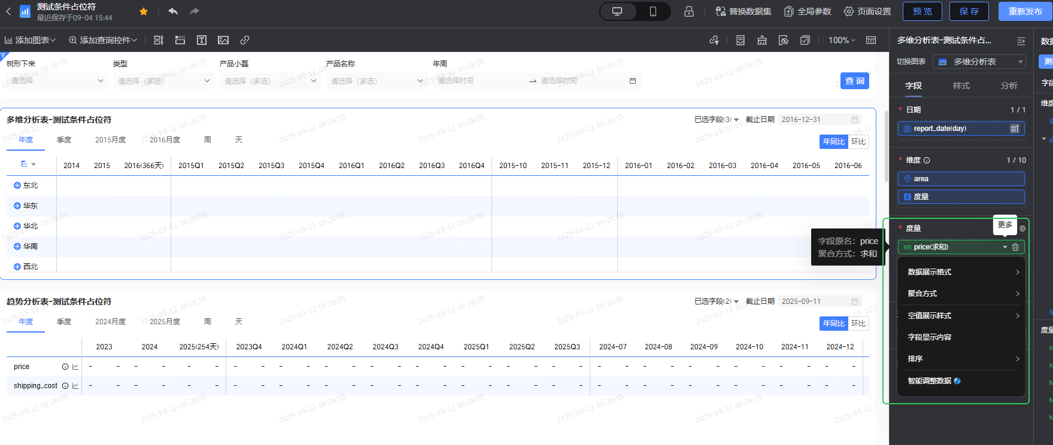Image resolution: width=1053 pixels, height=445 pixels.
Task: Open the 100% zoom dropdown
Action: click(842, 40)
